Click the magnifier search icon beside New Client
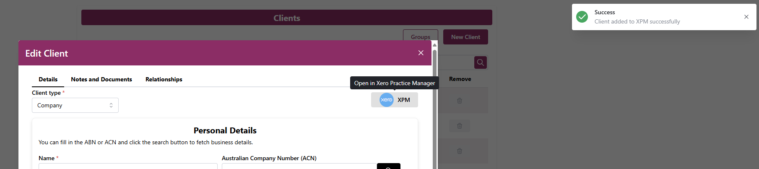This screenshot has height=169, width=759. [x=480, y=62]
